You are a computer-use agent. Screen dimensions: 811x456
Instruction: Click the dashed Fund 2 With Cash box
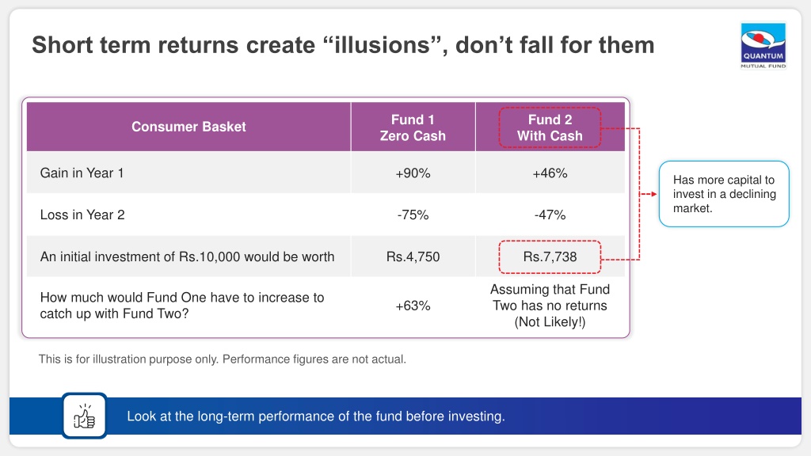tap(550, 127)
